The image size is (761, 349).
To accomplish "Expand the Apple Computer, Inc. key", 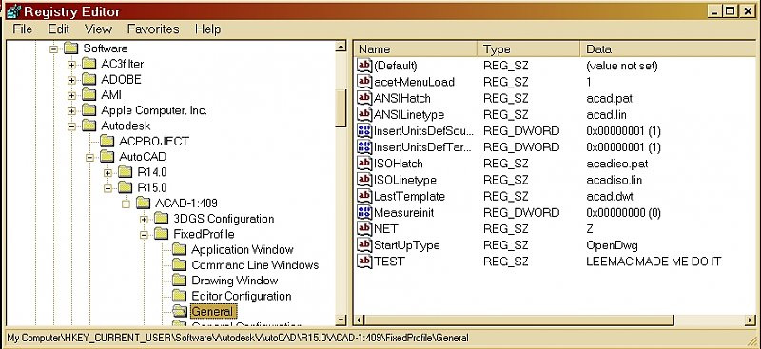I will [x=72, y=110].
